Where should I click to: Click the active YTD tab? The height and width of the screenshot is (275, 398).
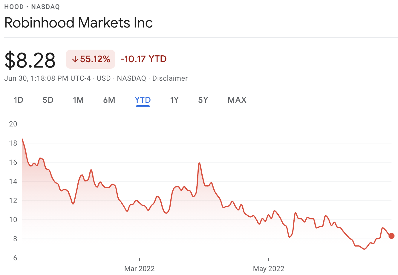coord(143,100)
